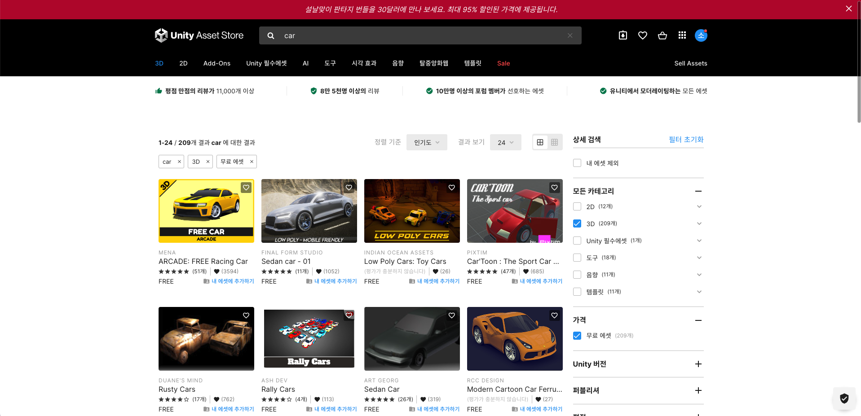Screen dimensions: 861x416
Task: Click the search magnifier icon
Action: click(271, 35)
